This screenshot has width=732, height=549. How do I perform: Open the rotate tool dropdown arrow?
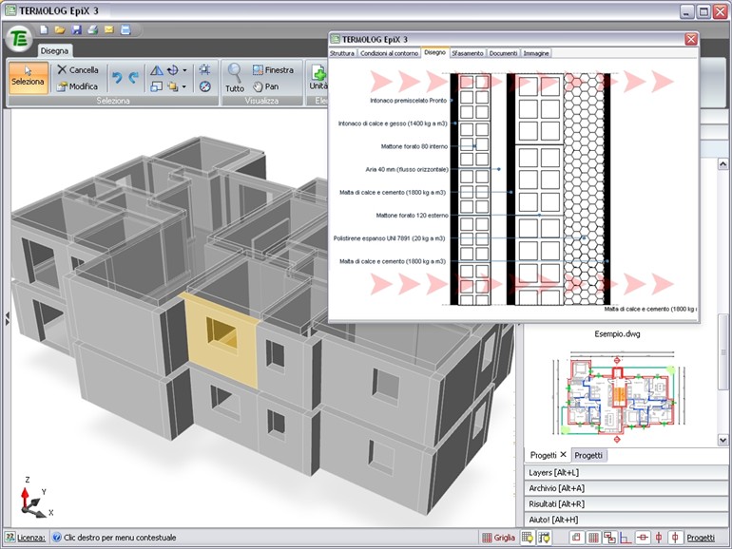(184, 69)
